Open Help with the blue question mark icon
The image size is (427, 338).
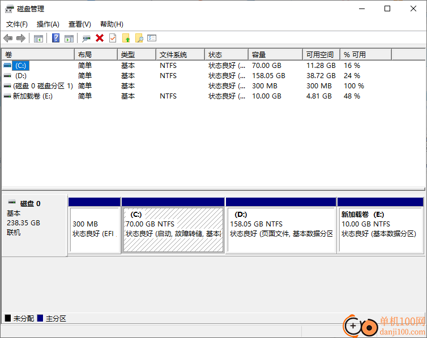point(56,38)
